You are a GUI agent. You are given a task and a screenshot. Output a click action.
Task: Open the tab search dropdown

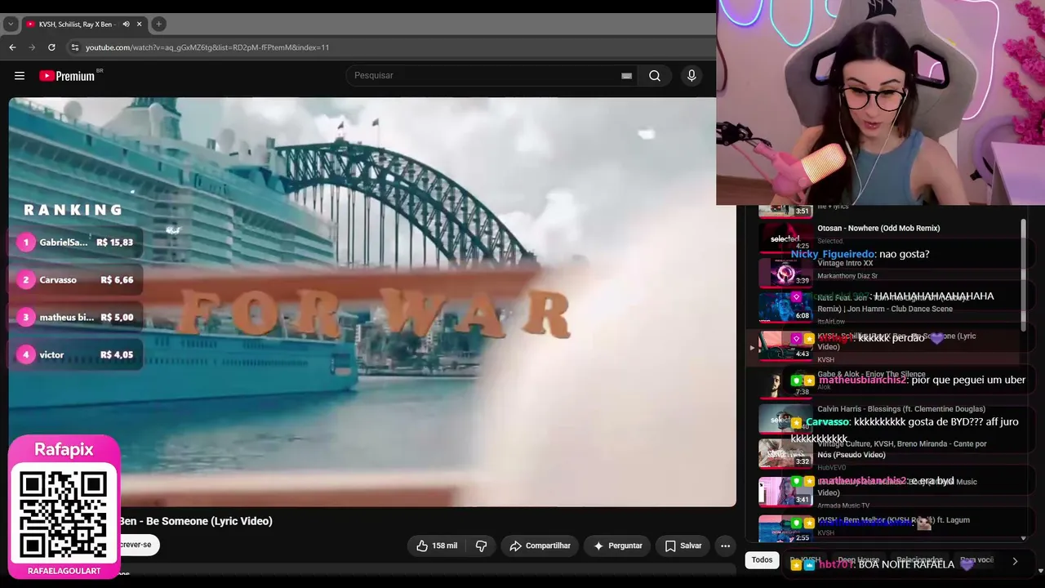pyautogui.click(x=11, y=24)
